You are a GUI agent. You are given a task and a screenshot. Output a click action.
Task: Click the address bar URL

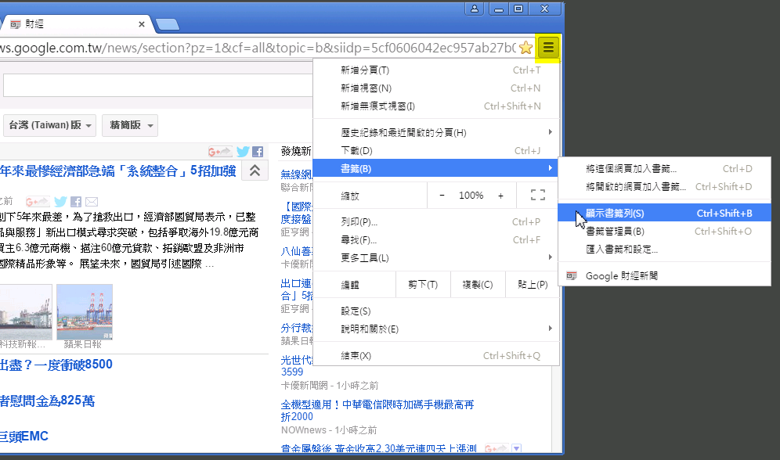[x=257, y=48]
